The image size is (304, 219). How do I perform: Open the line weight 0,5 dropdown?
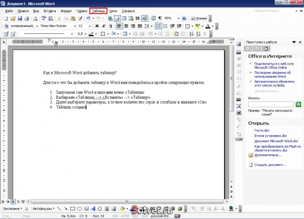point(86,34)
